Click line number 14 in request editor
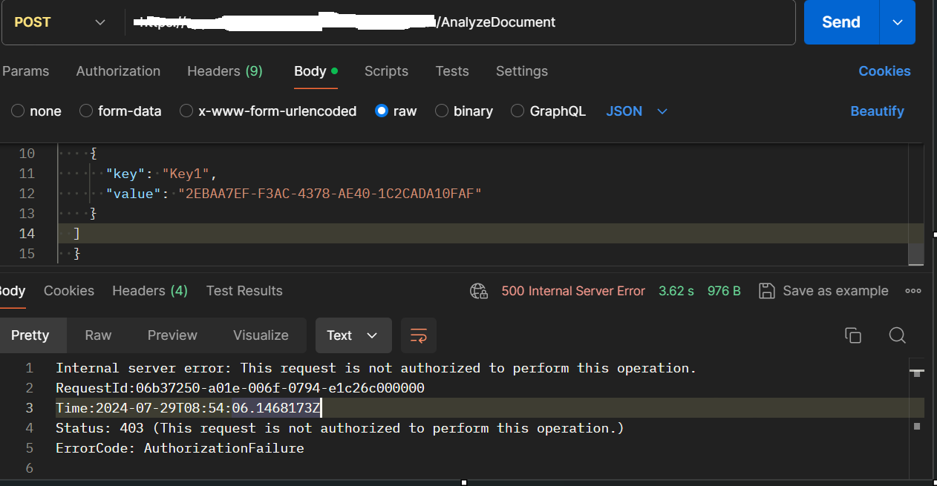 click(27, 234)
